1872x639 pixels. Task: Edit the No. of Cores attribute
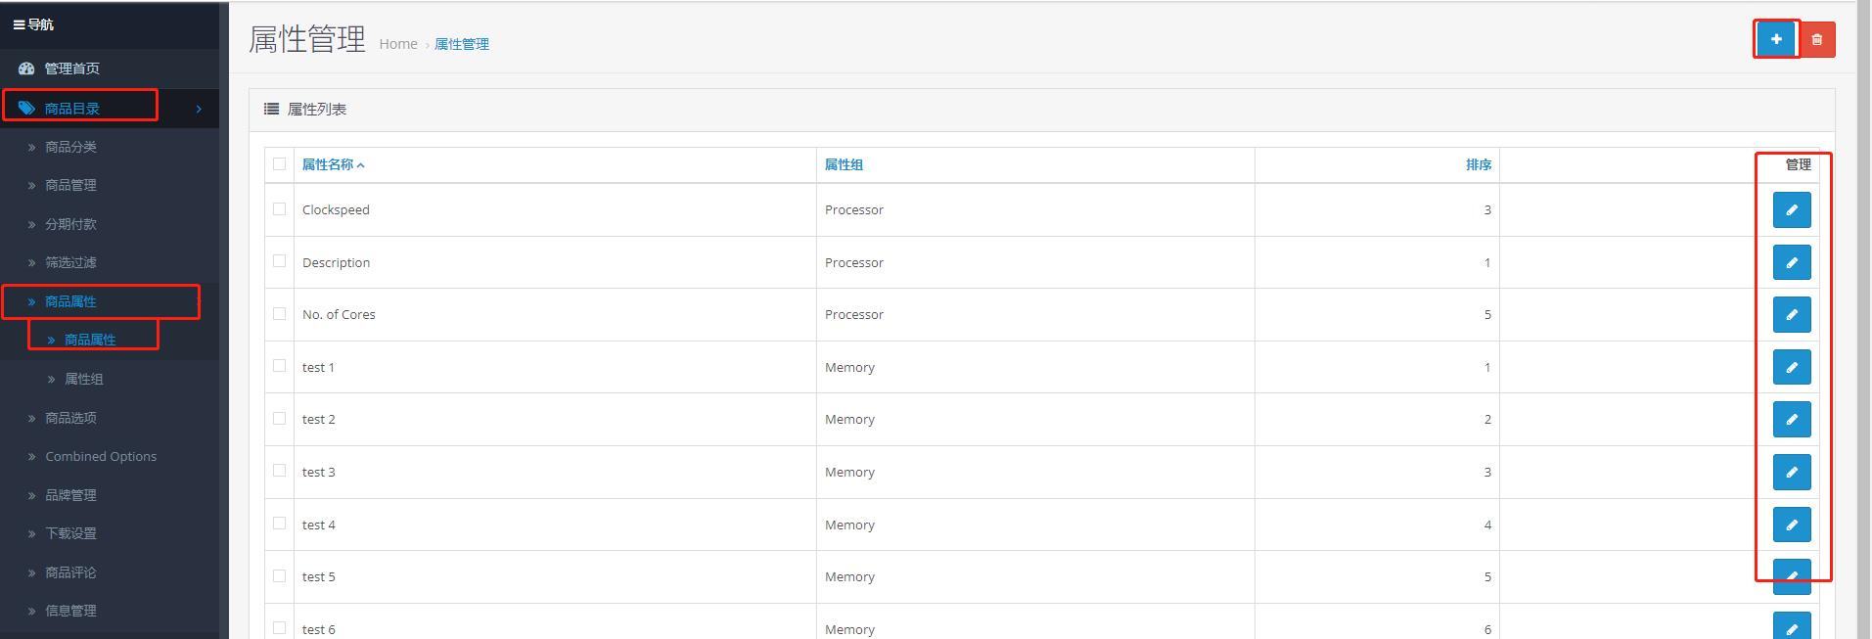coord(1791,314)
